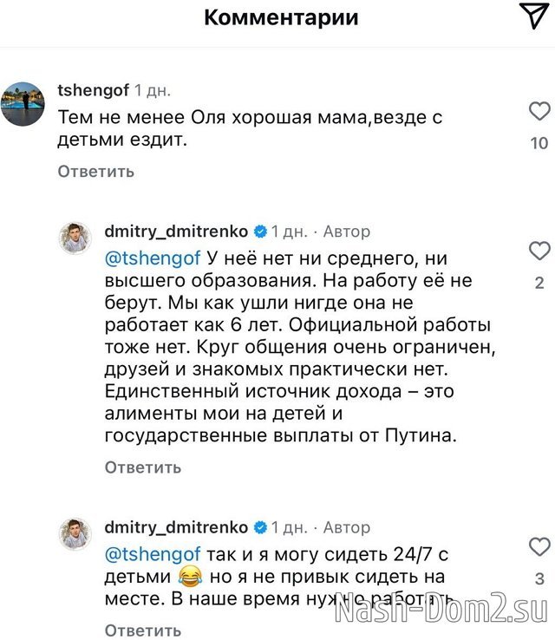
Task: View the 10 likes on tshengof's comment
Action: (x=539, y=143)
